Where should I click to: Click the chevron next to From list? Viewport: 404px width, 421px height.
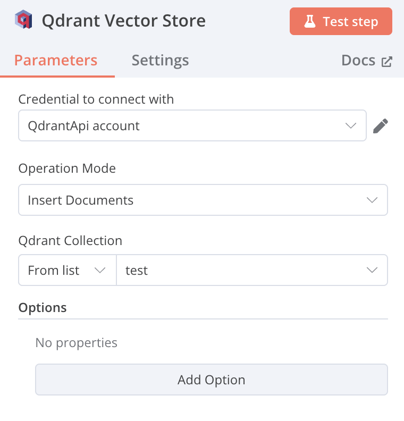click(99, 271)
